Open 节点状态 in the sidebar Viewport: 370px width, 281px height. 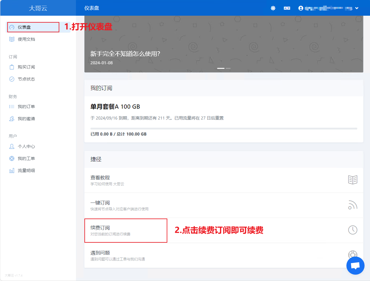[x=26, y=79]
